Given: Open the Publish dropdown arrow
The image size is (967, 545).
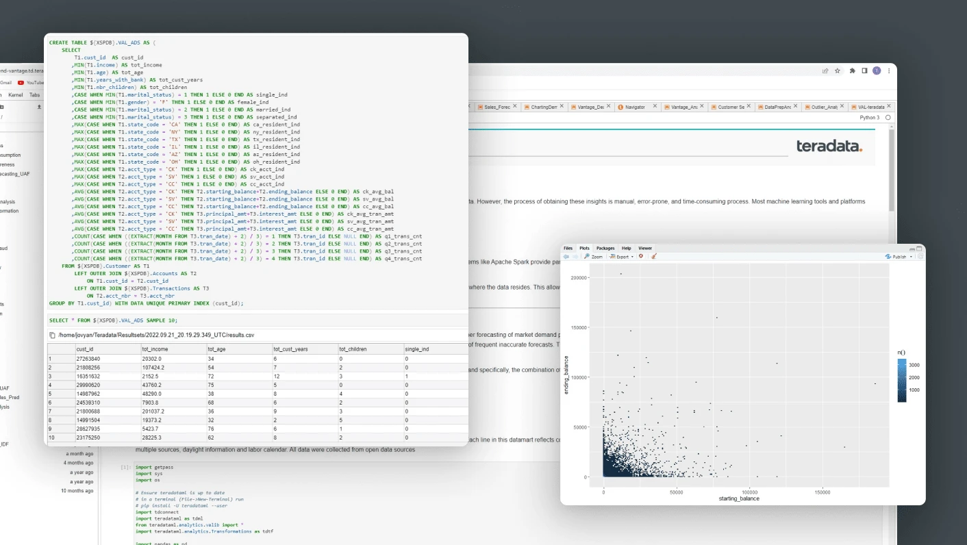Looking at the screenshot, I should [911, 257].
